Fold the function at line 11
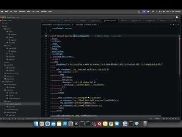The width and height of the screenshot is (182, 137). [49, 36]
